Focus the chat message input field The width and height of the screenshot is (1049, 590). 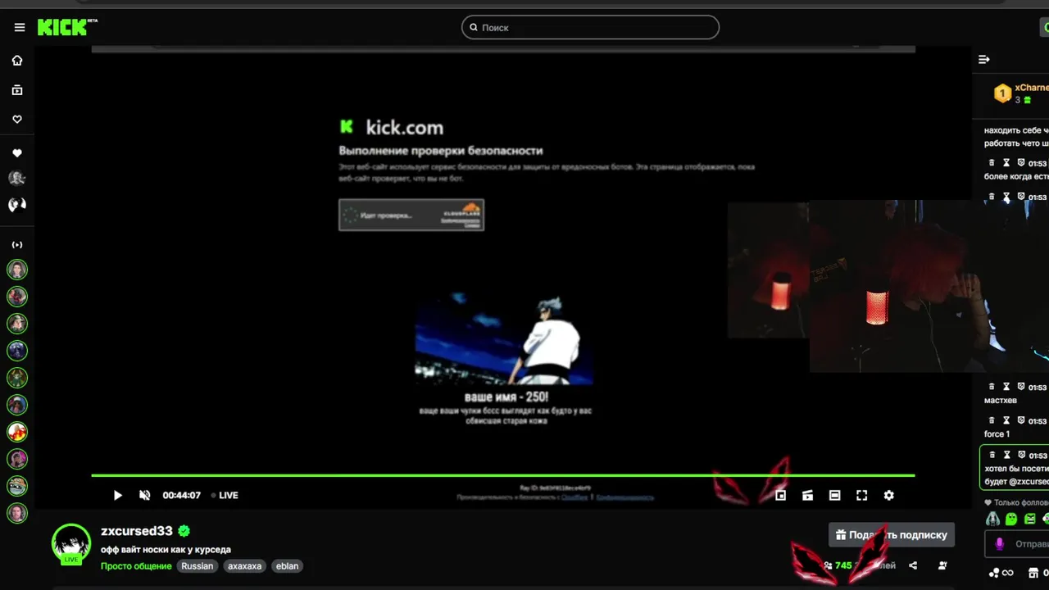1017,543
